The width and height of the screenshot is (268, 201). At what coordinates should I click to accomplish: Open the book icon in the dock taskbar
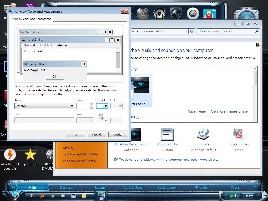coord(63,196)
